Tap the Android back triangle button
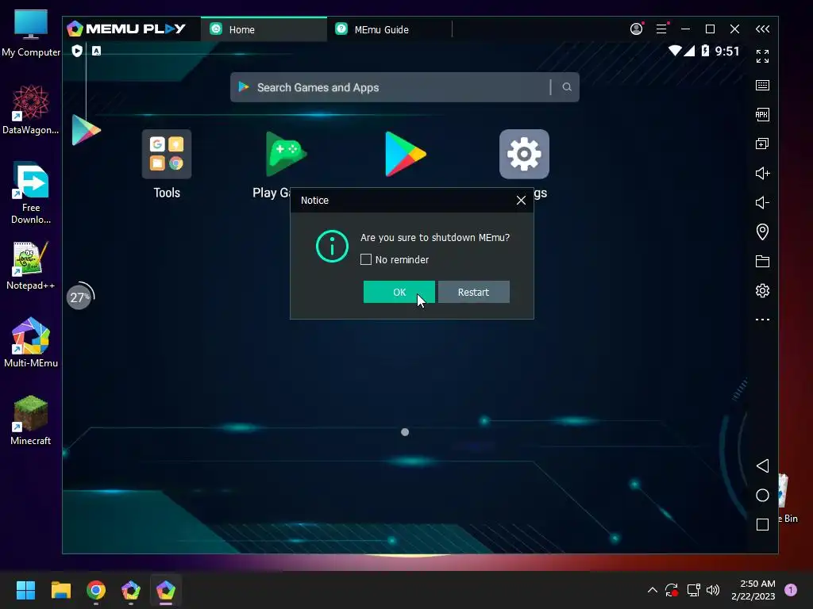Screen dimensions: 813x609 click(x=762, y=465)
